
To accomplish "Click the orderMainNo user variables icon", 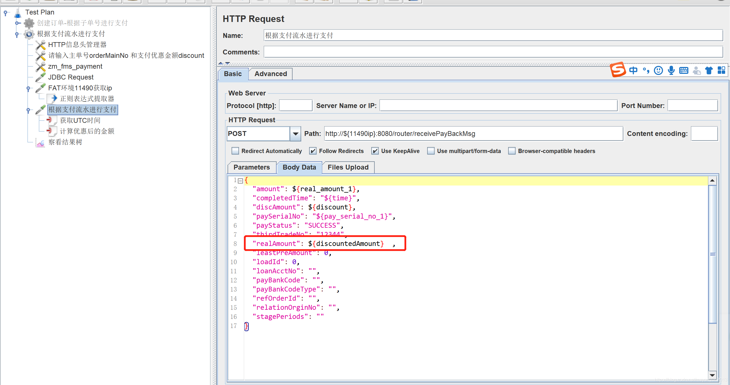I will pos(41,56).
